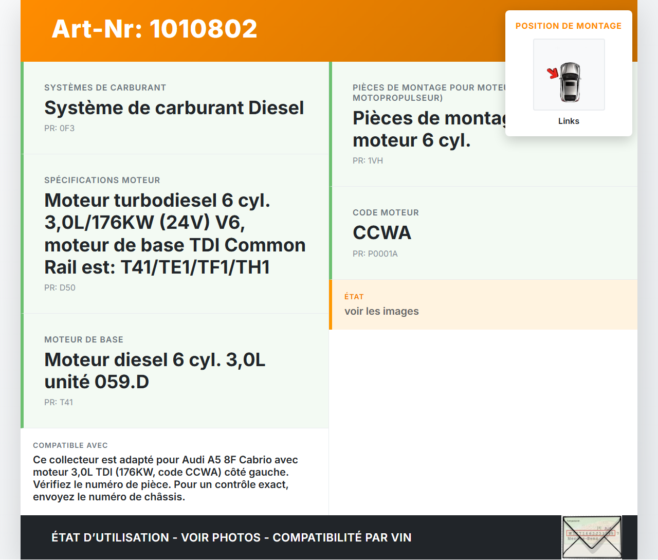
Task: Click the Art-Nr: 1010802 title
Action: 154,29
